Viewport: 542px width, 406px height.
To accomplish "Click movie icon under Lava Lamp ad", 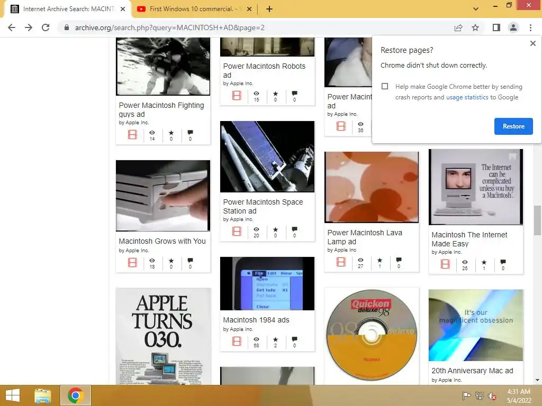I will pos(341,262).
